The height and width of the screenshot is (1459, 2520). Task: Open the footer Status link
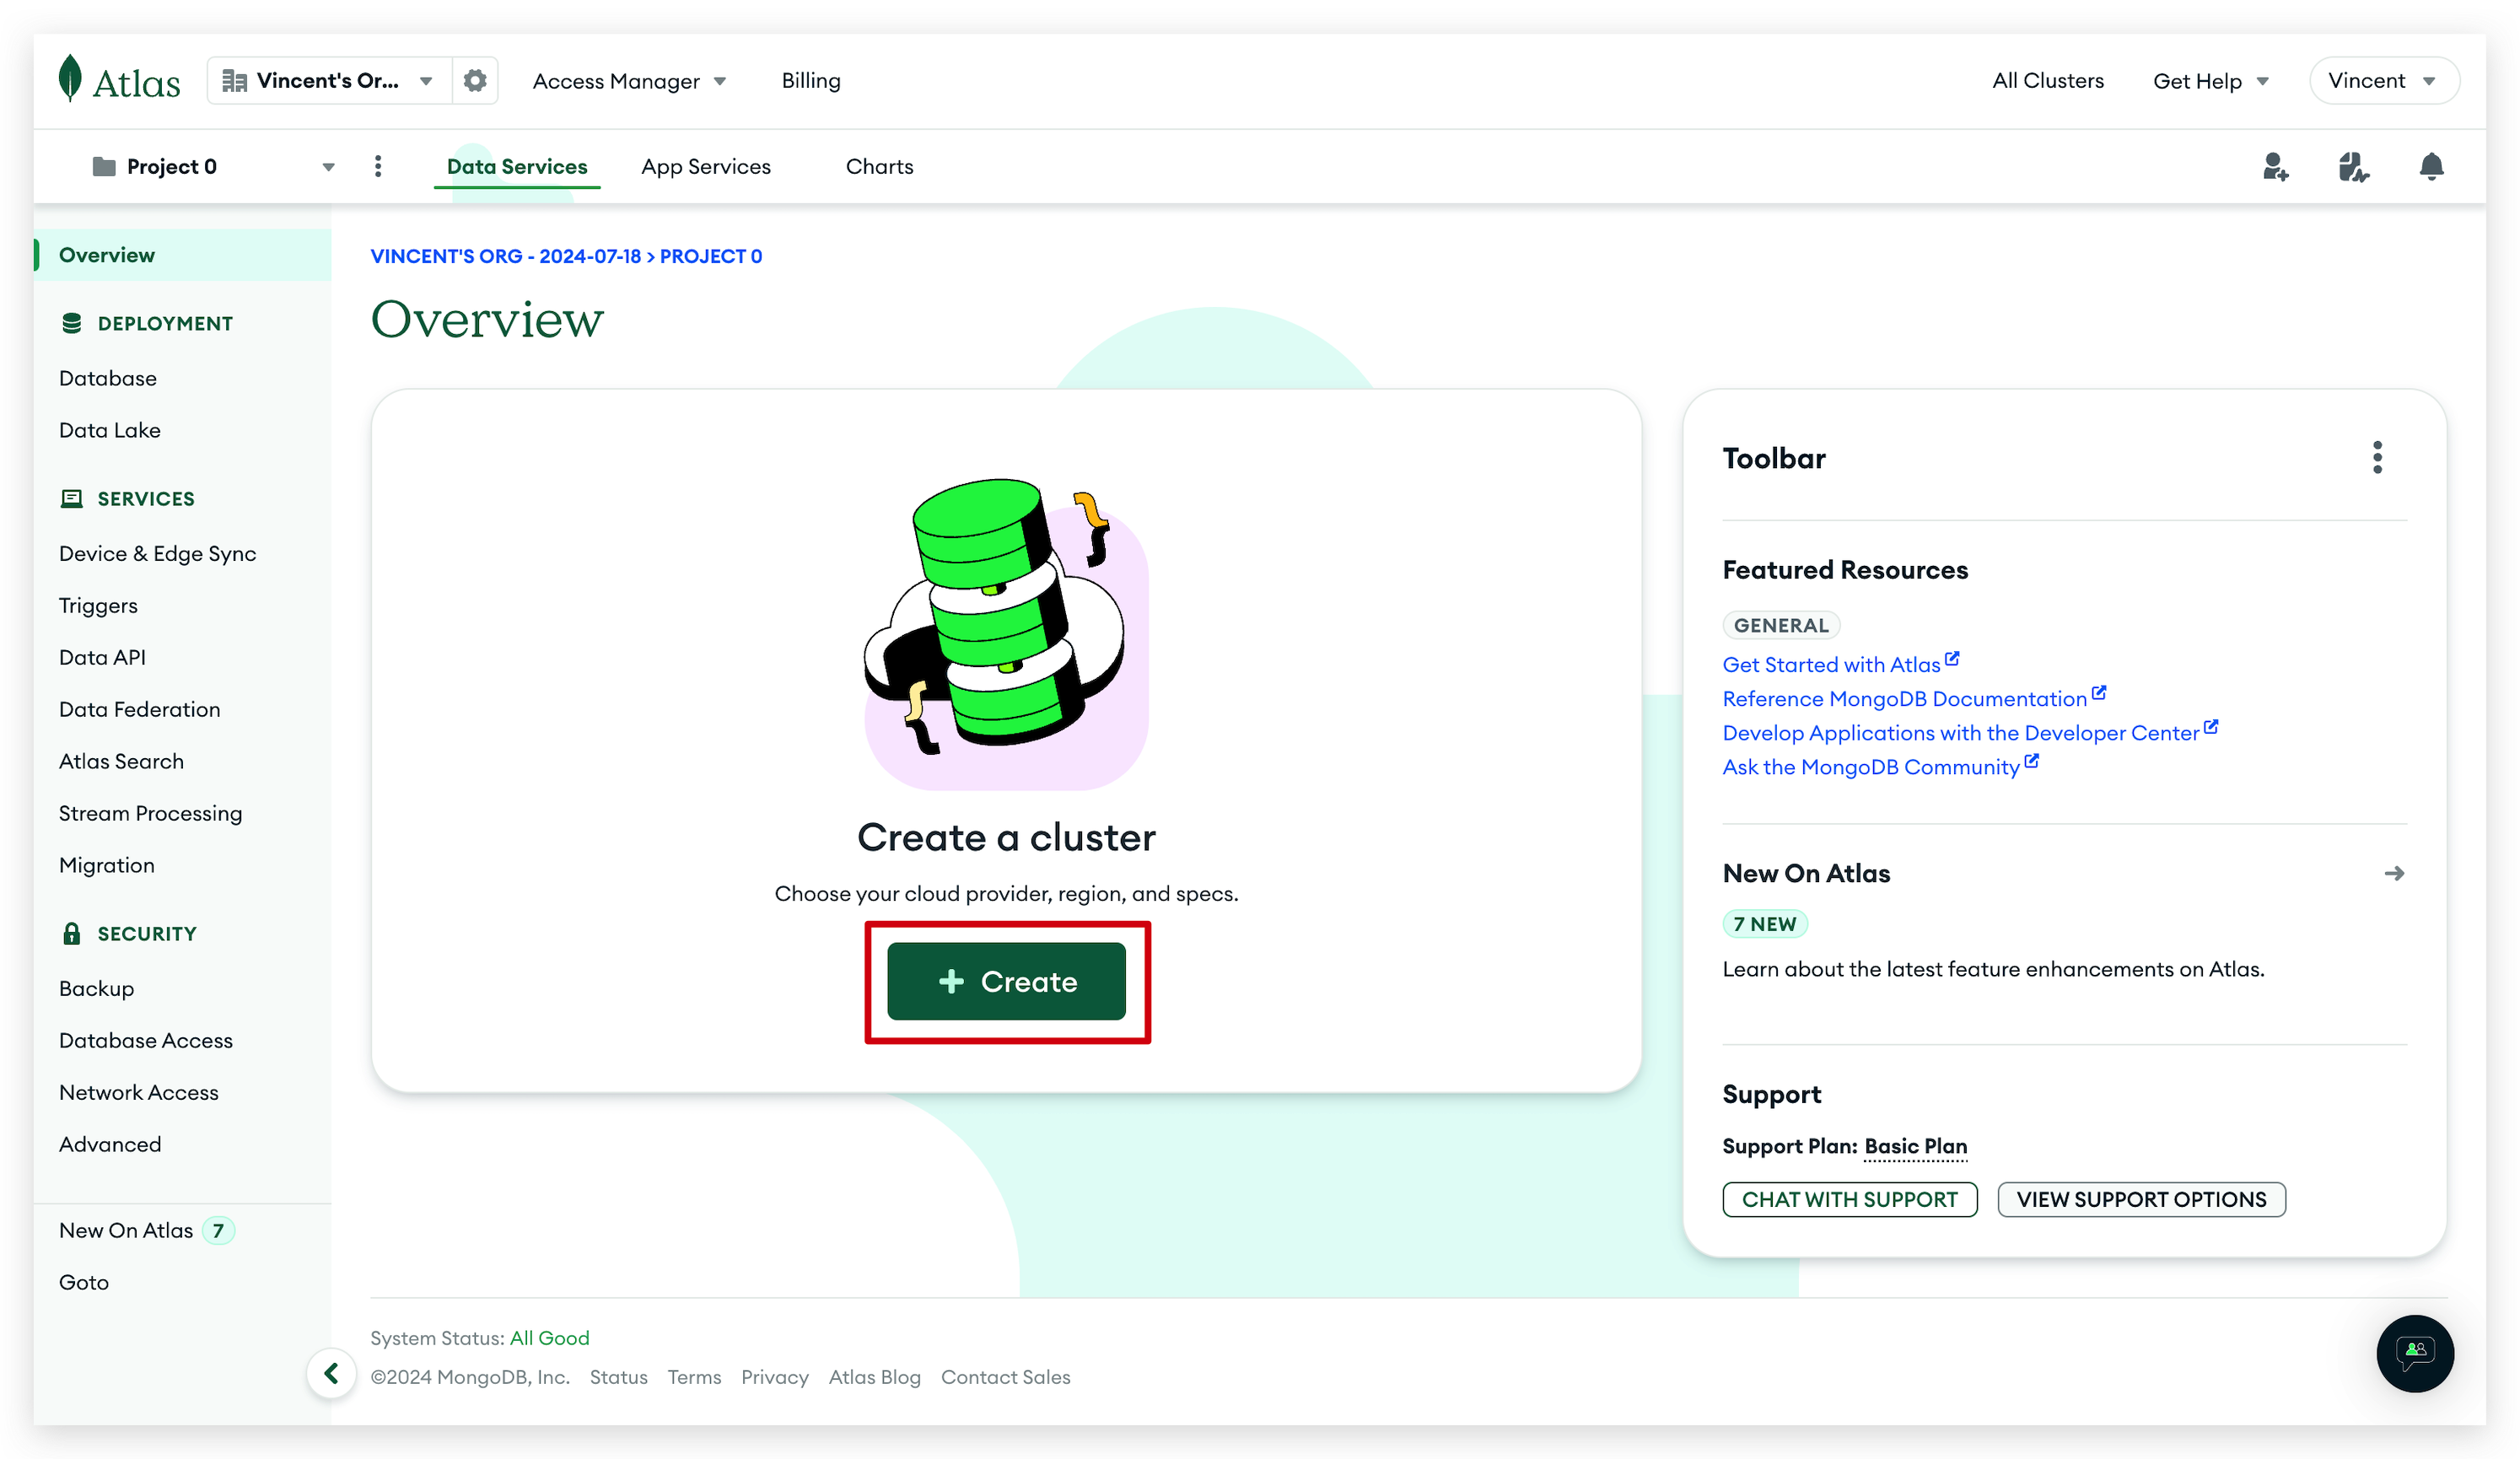click(x=618, y=1377)
